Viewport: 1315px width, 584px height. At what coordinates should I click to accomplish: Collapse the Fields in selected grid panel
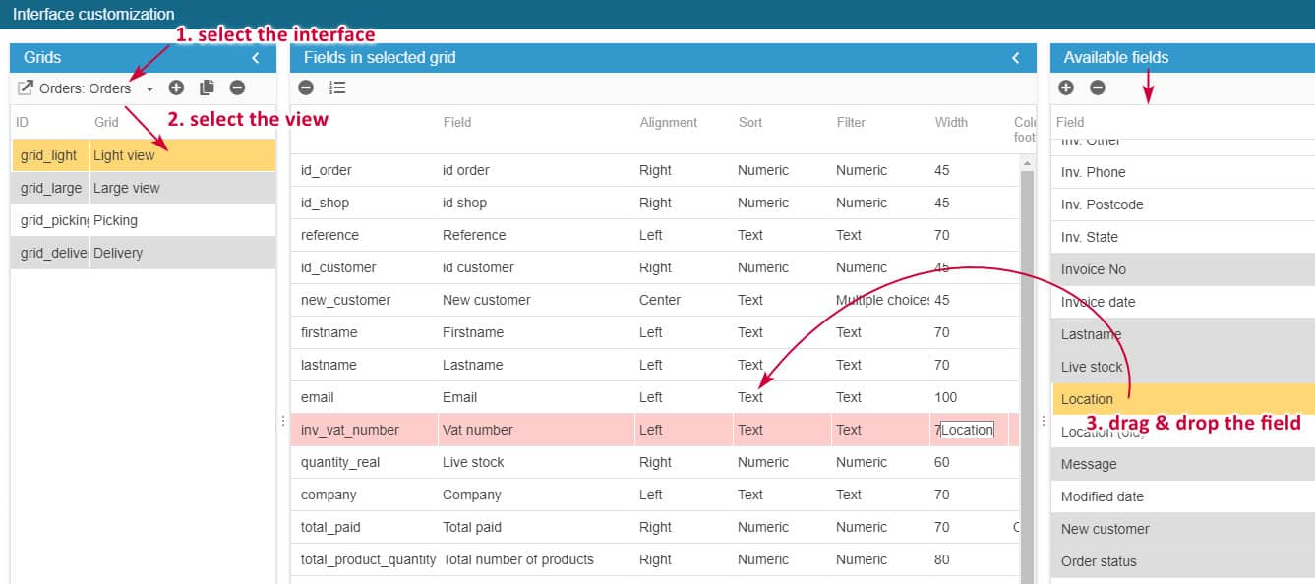click(x=1016, y=58)
